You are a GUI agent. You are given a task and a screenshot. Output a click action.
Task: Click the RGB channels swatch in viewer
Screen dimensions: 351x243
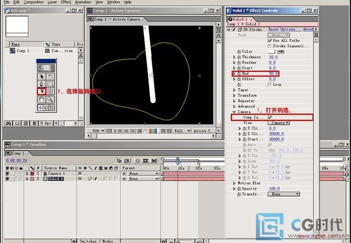[x=153, y=130]
